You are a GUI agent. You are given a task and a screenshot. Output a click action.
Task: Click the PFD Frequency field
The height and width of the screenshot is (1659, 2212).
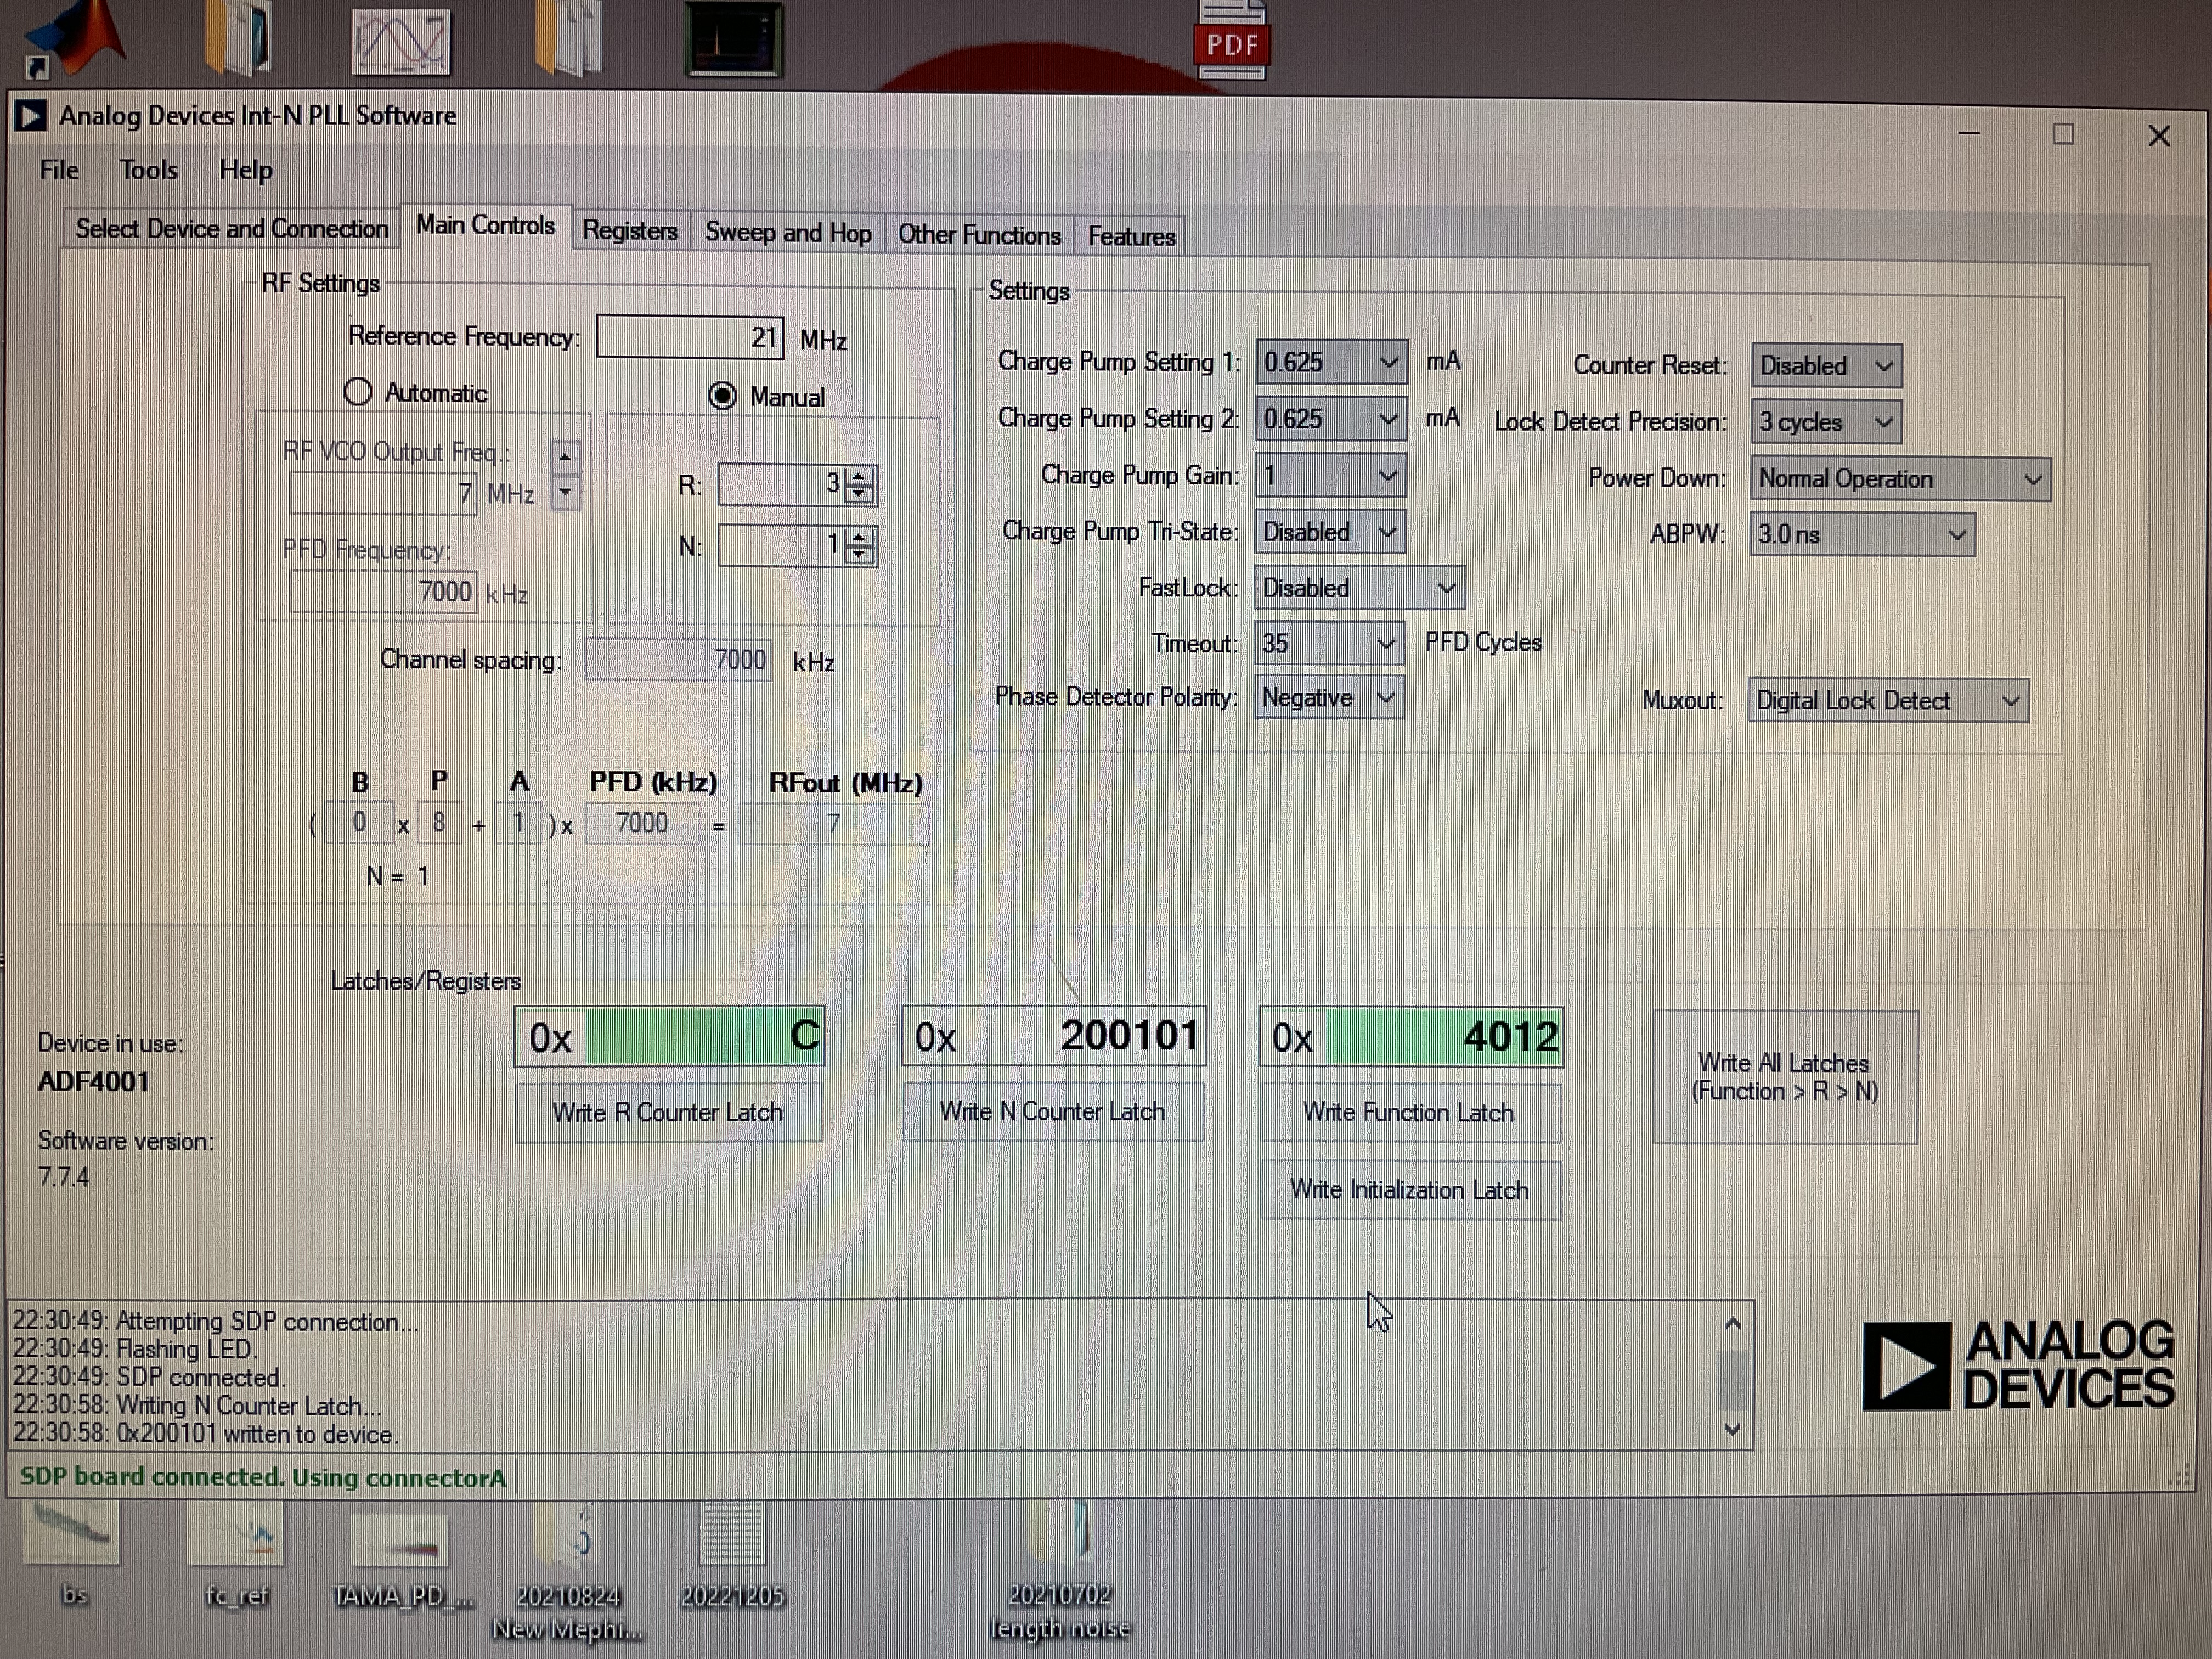coord(383,592)
